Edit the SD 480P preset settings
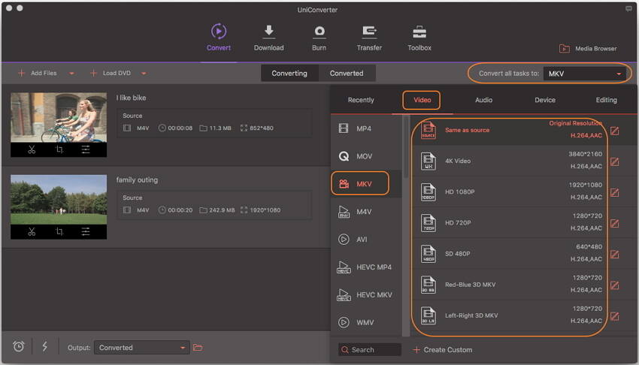 pyautogui.click(x=614, y=255)
